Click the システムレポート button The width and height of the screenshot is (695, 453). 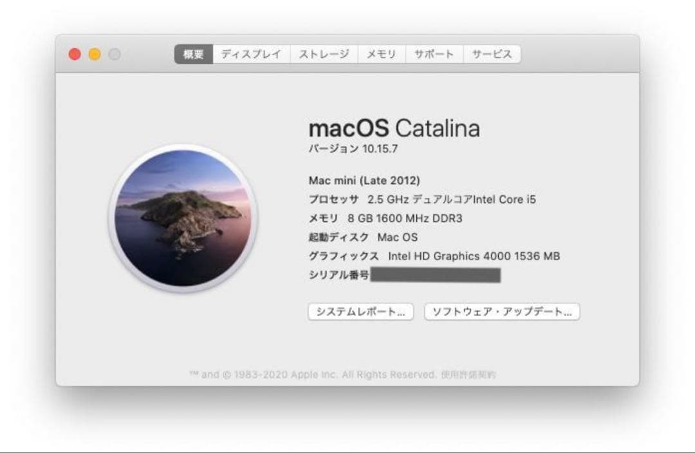click(362, 312)
